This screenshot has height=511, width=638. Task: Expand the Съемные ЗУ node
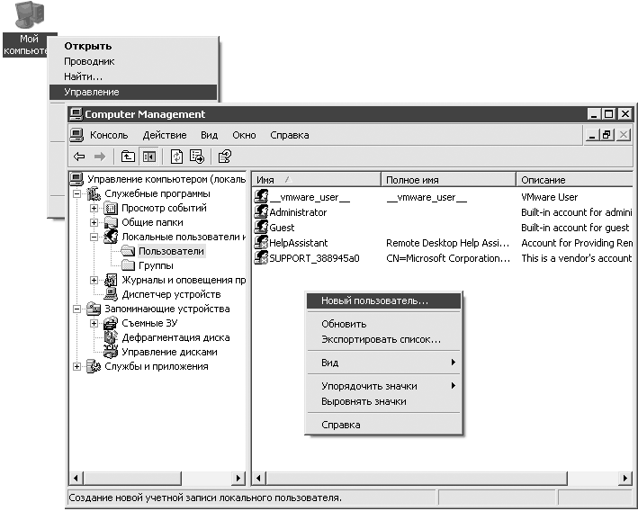click(94, 323)
